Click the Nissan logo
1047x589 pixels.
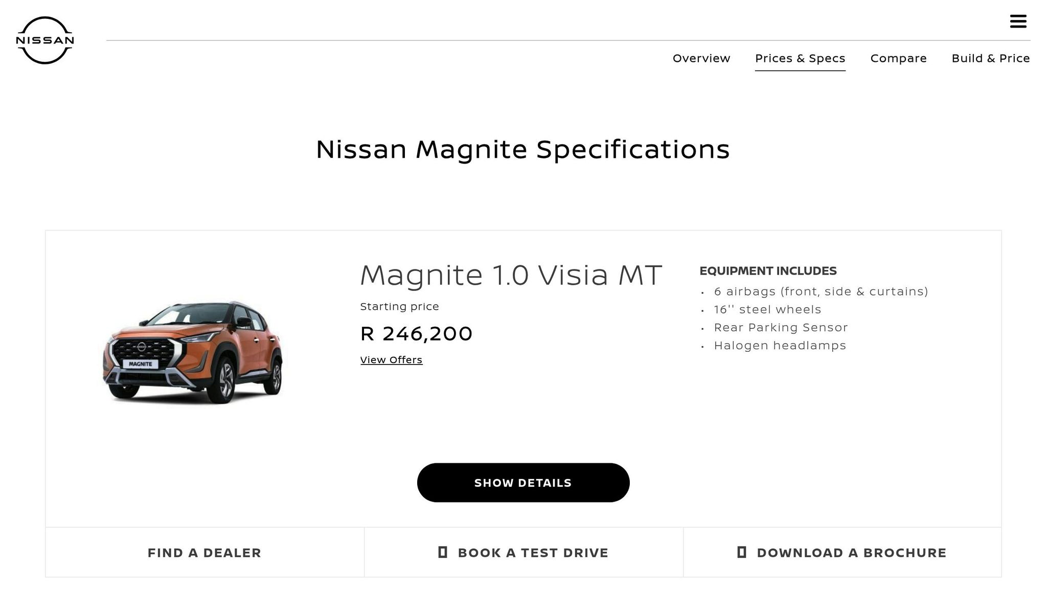[45, 39]
